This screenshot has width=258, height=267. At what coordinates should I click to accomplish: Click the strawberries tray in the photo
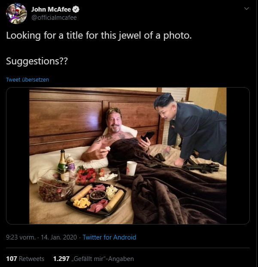point(86,176)
